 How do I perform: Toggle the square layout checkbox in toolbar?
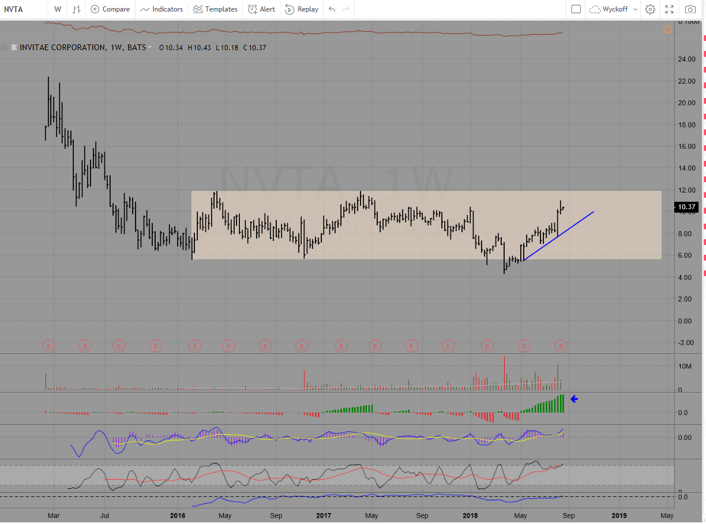576,9
